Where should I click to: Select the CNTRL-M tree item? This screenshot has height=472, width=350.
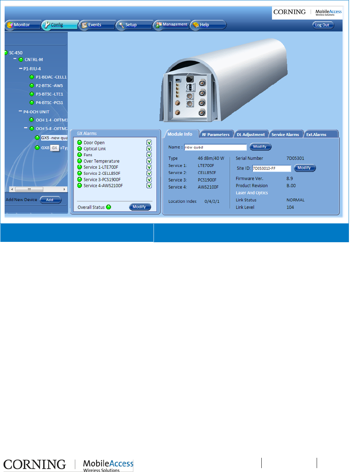(x=34, y=60)
